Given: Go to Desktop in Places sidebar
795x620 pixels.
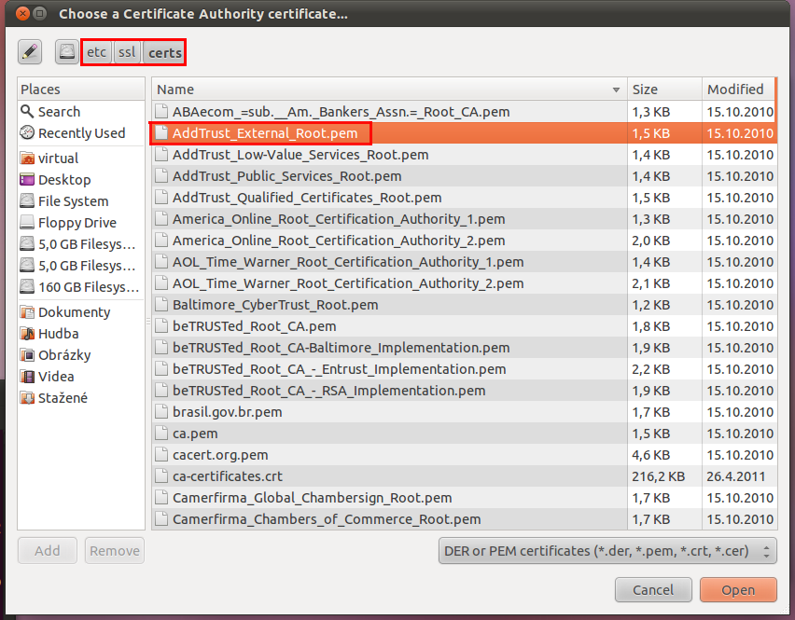Looking at the screenshot, I should (64, 180).
